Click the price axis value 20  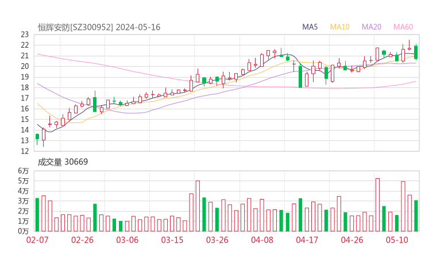25,66
